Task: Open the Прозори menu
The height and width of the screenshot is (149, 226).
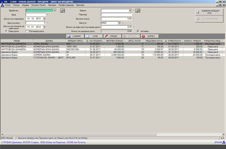Action: click(x=52, y=5)
